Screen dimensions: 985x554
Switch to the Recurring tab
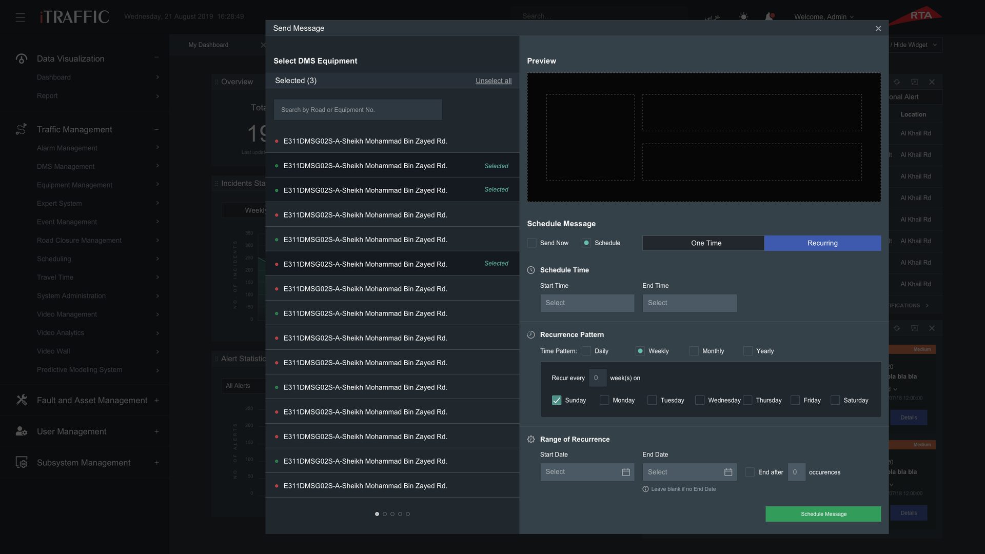pyautogui.click(x=822, y=243)
